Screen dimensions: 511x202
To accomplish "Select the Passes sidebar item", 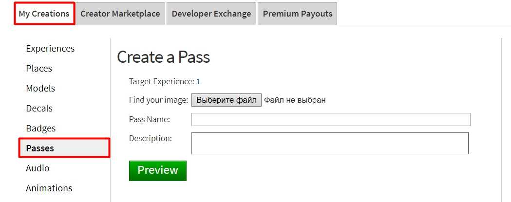I will [64, 148].
